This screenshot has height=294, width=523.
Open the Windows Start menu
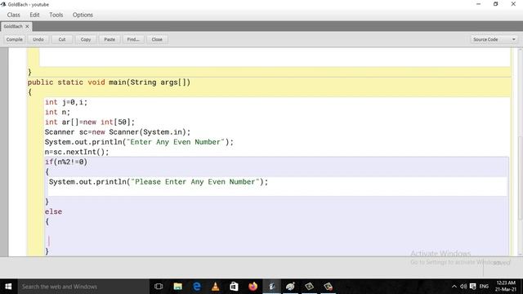8,287
